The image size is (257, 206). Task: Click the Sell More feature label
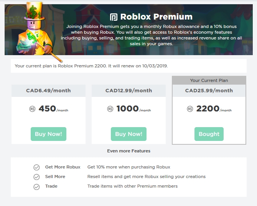pyautogui.click(x=55, y=177)
